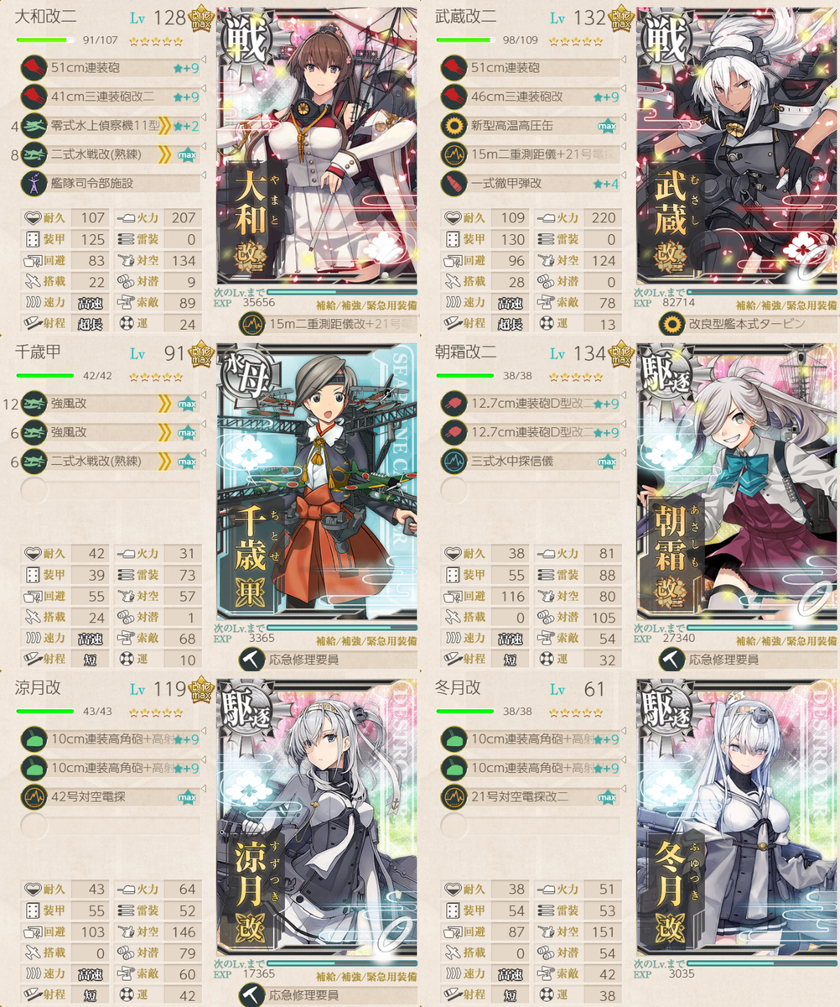
Task: Click Yamato's 51cm連装砲 red gun icon
Action: (x=34, y=67)
